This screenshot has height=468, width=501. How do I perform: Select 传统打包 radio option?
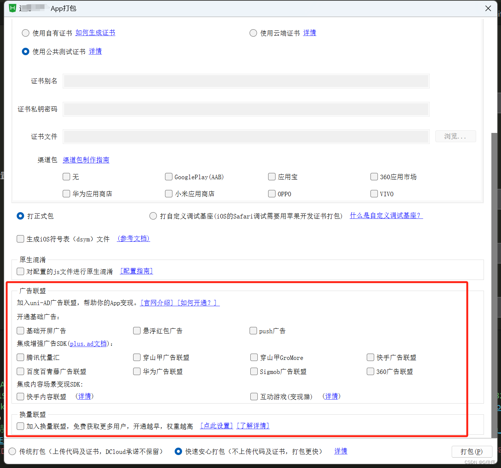pyautogui.click(x=12, y=451)
